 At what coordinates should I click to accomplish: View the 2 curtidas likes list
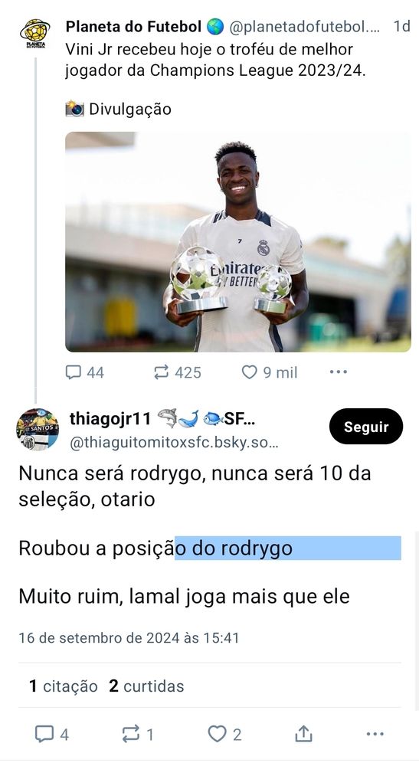(x=146, y=686)
